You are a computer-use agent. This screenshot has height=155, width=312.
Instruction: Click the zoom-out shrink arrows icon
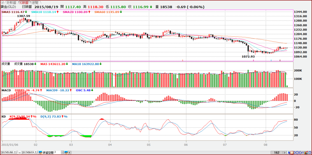click(x=299, y=153)
